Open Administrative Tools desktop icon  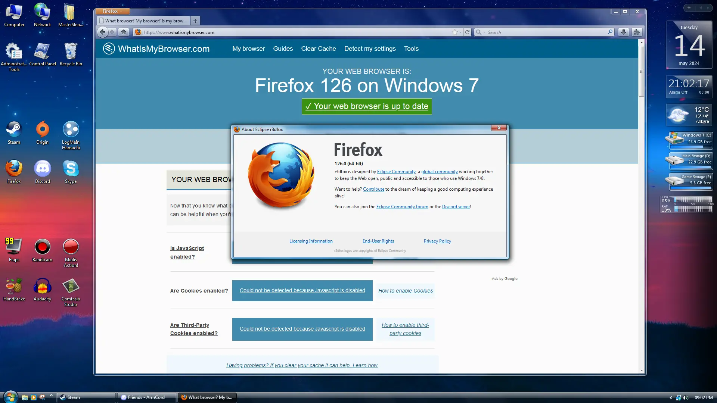click(x=14, y=57)
